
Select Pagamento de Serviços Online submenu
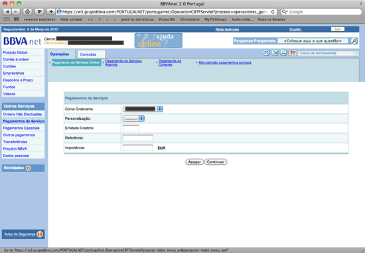point(76,62)
